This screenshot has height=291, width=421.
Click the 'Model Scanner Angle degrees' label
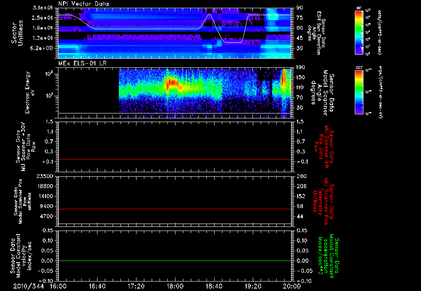[323, 93]
